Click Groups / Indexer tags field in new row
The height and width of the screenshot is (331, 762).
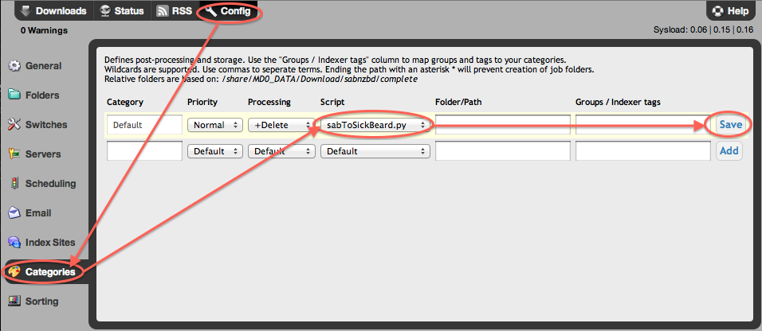pyautogui.click(x=643, y=151)
